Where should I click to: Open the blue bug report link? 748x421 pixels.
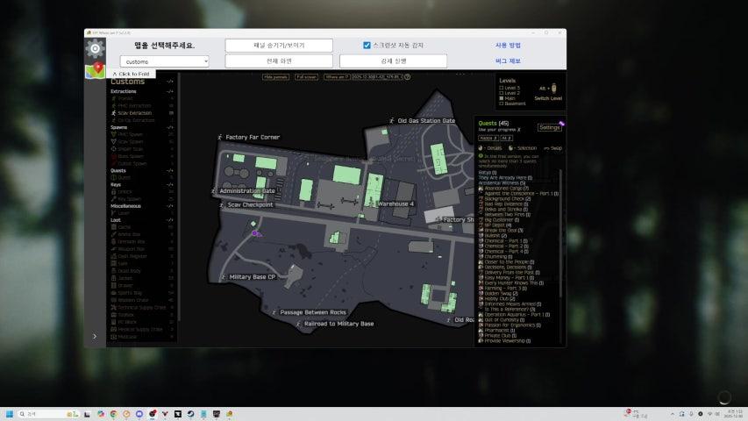[x=508, y=61]
